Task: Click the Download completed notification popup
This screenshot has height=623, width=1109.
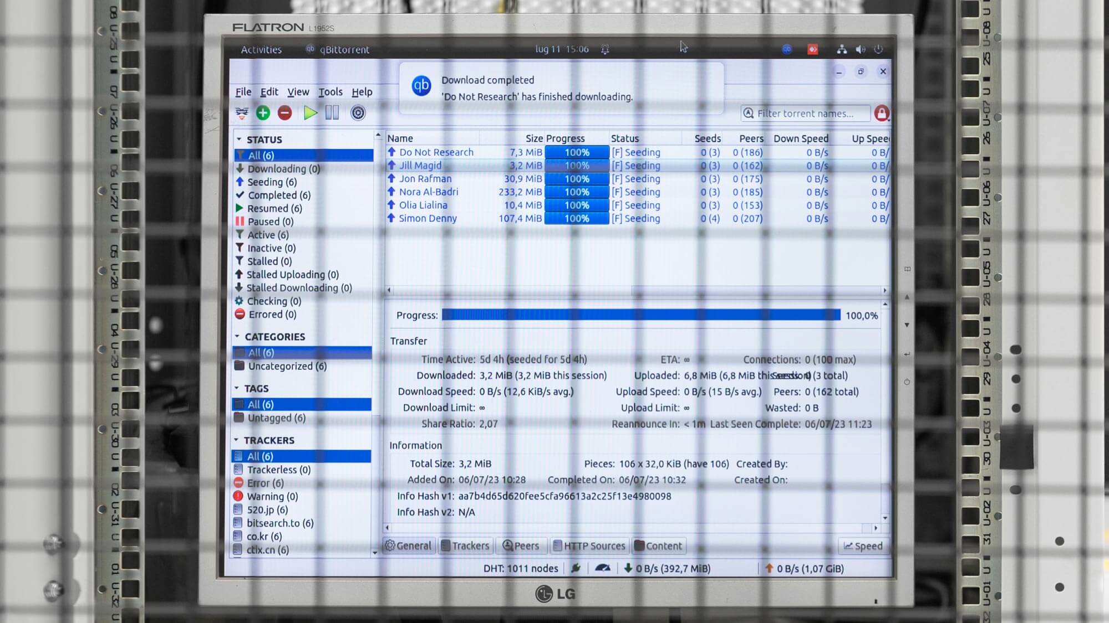Action: click(561, 88)
